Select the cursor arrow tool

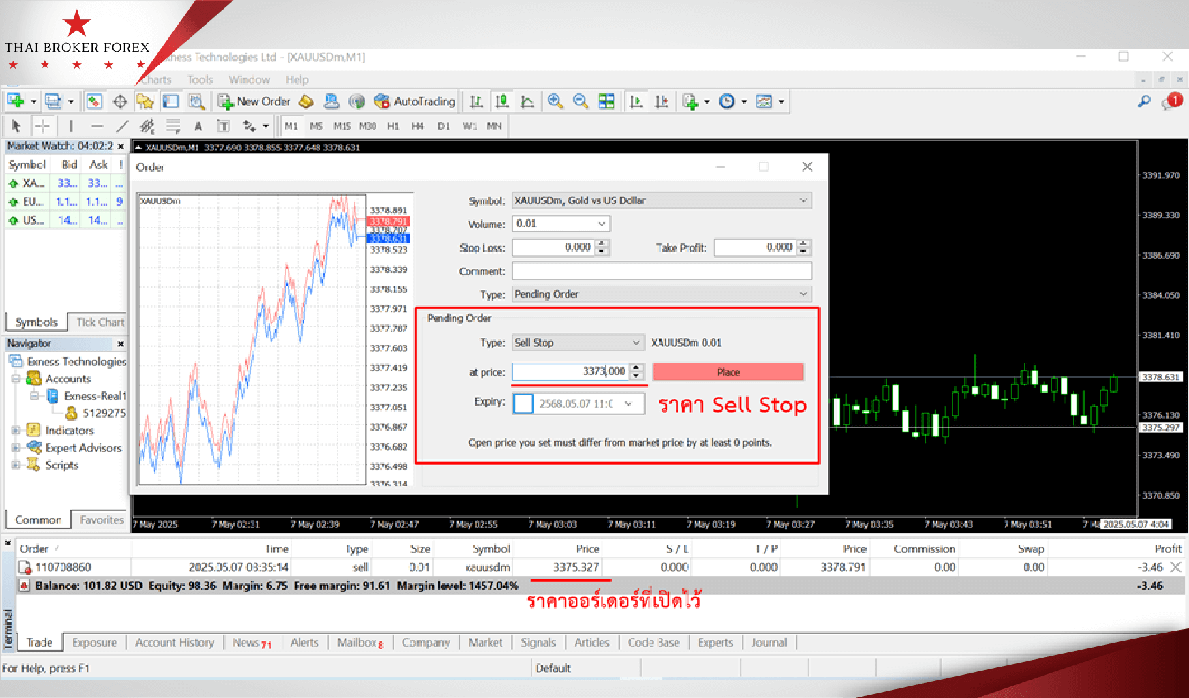point(16,126)
